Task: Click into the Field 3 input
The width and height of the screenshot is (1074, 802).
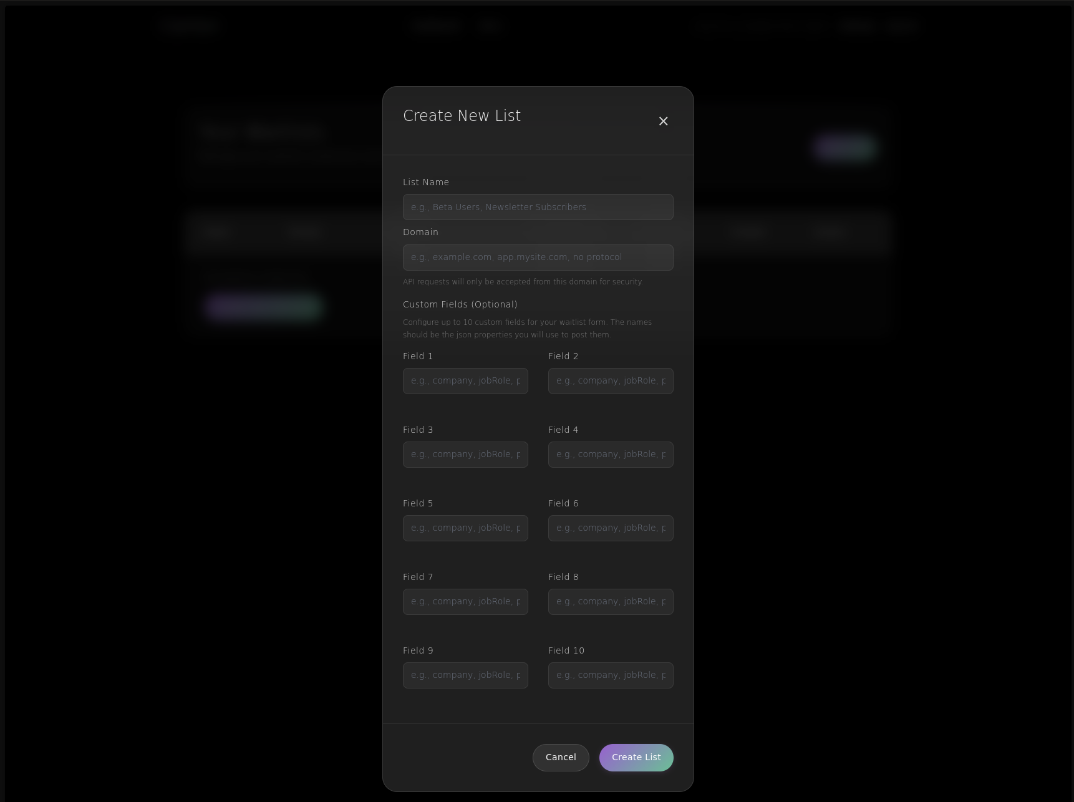Action: 465,455
